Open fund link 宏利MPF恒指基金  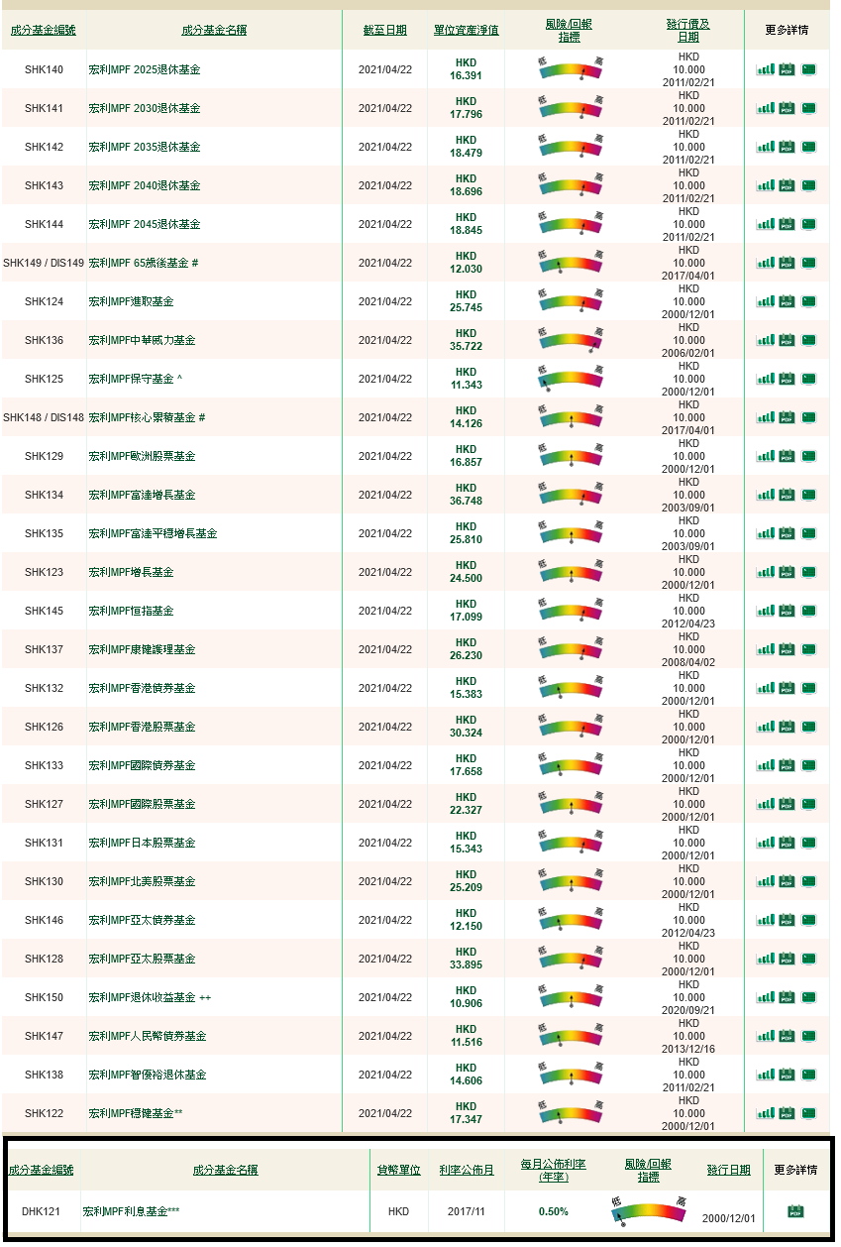[x=131, y=611]
